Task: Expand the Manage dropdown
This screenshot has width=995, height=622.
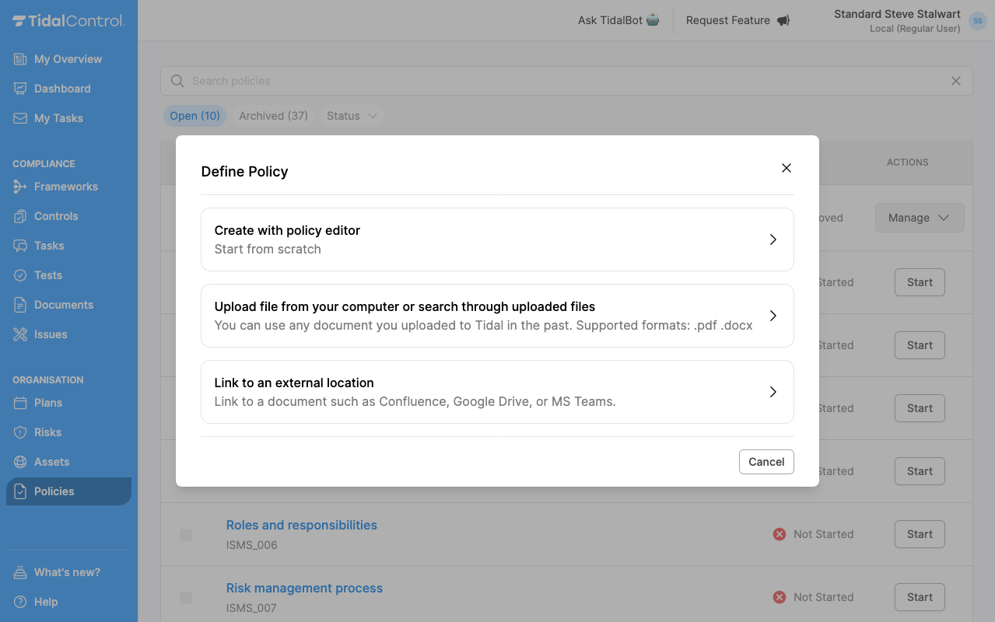Action: pyautogui.click(x=920, y=218)
